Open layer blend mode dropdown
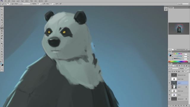Screen dimensions: 190x107 click(x=174, y=69)
